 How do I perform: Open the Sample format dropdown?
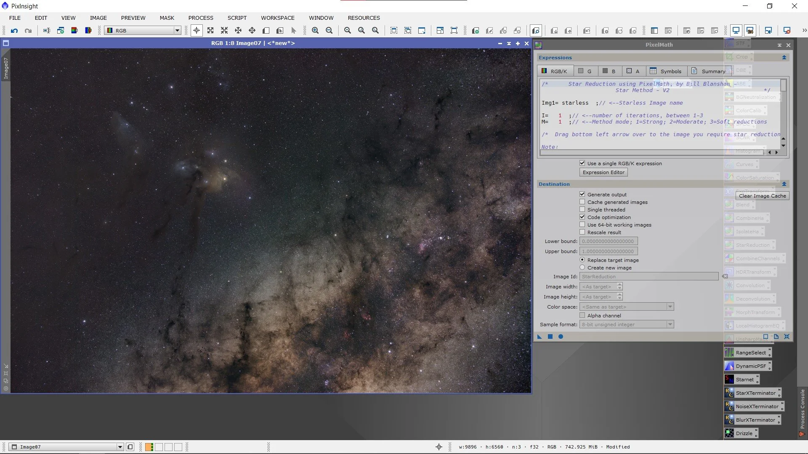pos(627,325)
